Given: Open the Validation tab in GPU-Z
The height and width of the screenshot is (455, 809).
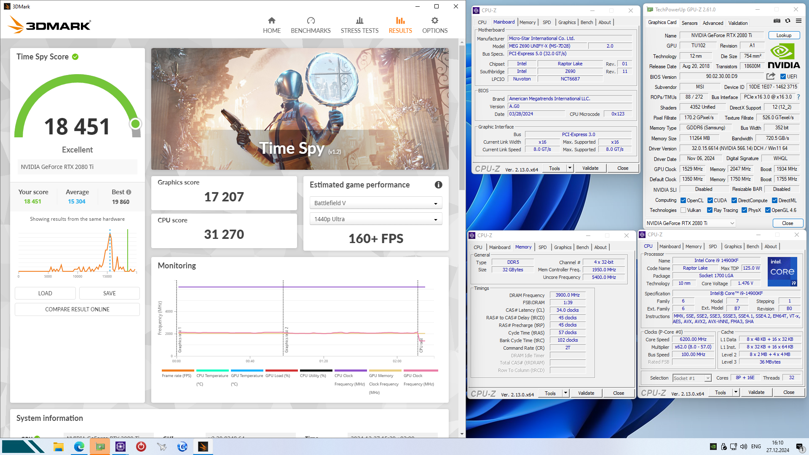Looking at the screenshot, I should click(x=738, y=23).
